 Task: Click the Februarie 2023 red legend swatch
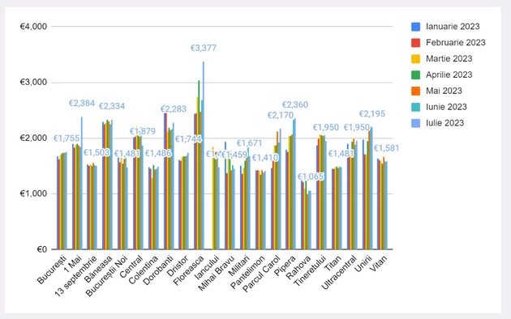[x=415, y=43]
